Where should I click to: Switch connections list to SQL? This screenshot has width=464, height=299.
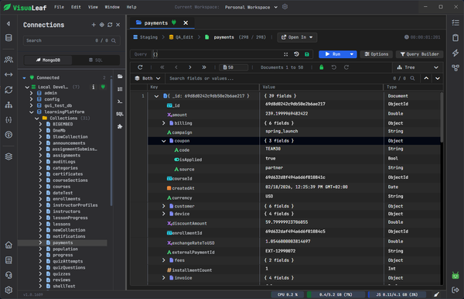(96, 60)
